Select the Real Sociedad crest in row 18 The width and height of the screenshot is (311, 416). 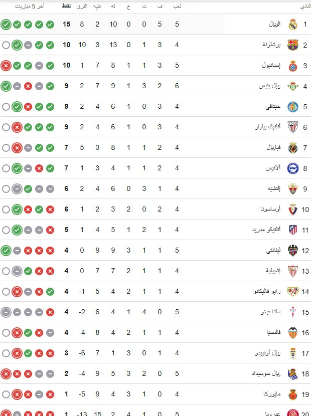(292, 374)
